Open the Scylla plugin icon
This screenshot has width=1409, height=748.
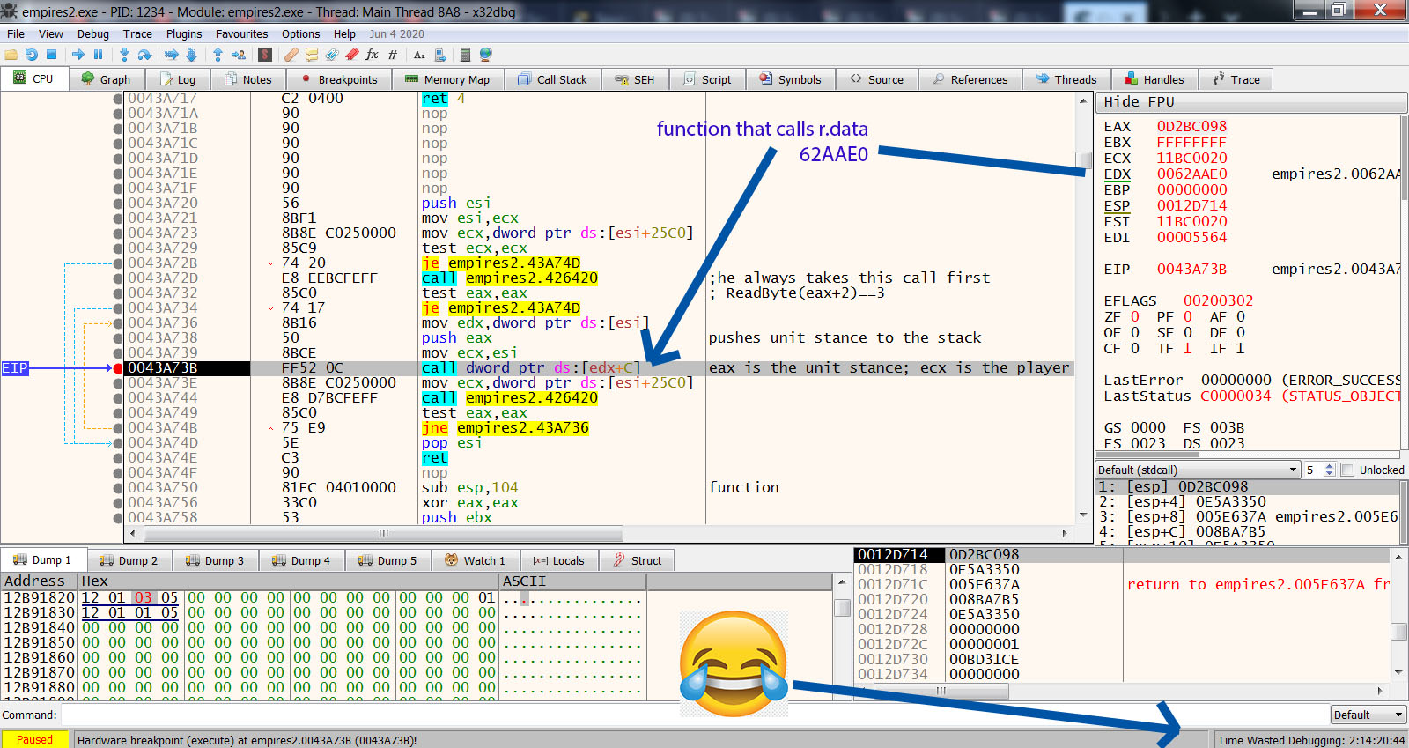click(x=265, y=55)
